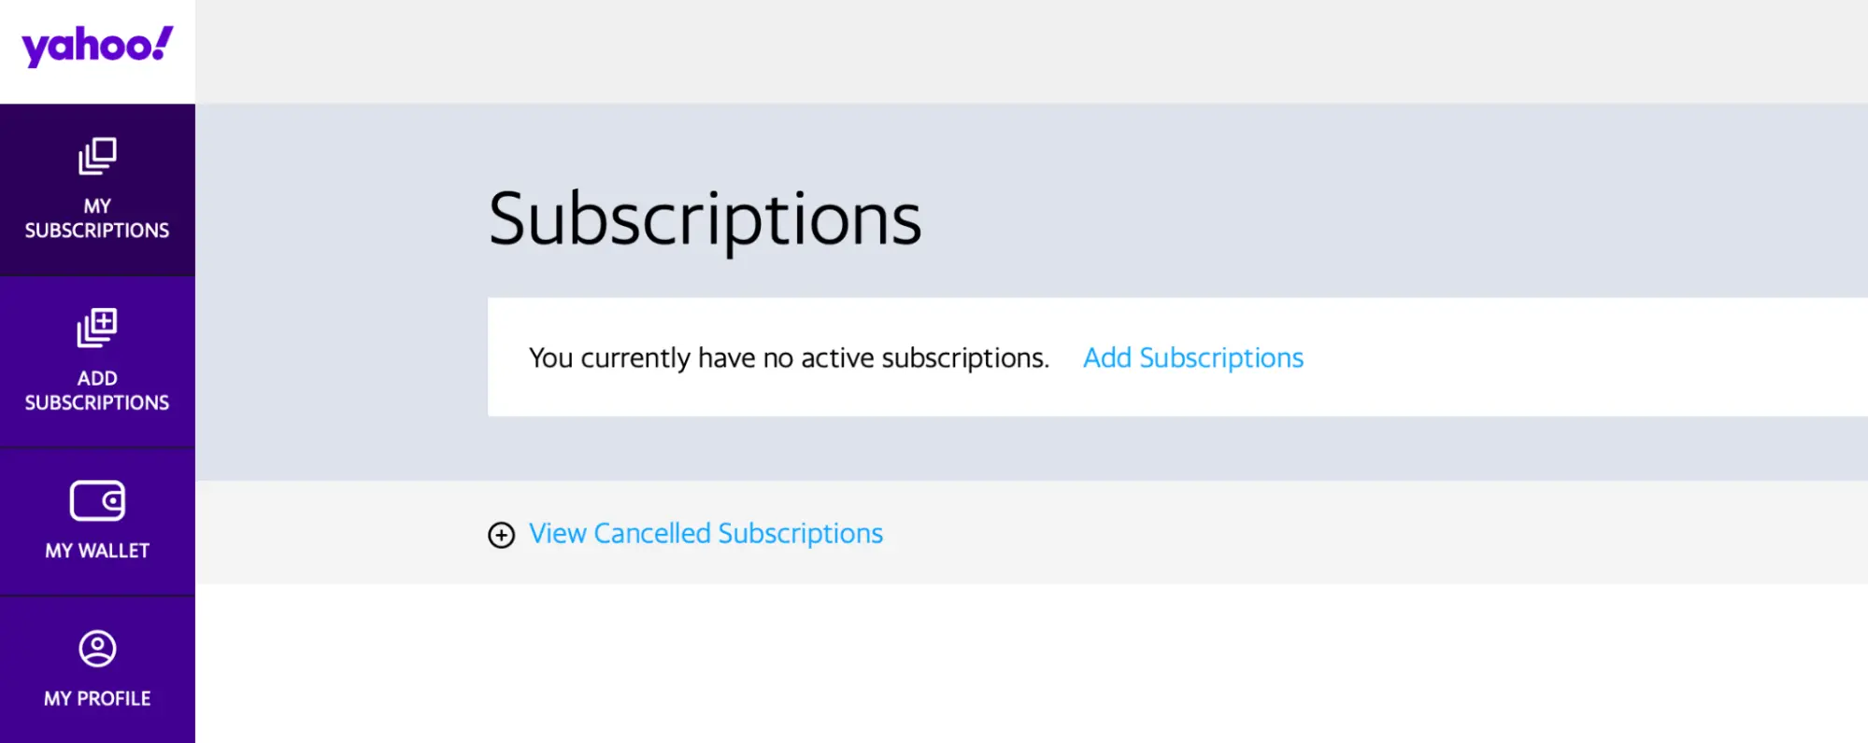The height and width of the screenshot is (743, 1868).
Task: Click the blue Add Subscriptions link
Action: (x=1192, y=357)
